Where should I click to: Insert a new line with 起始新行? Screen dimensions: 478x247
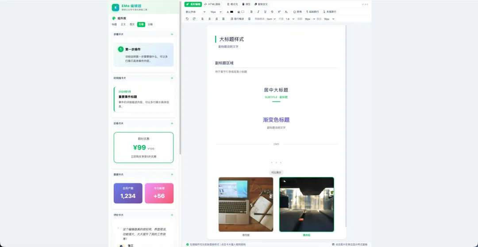[x=312, y=12]
